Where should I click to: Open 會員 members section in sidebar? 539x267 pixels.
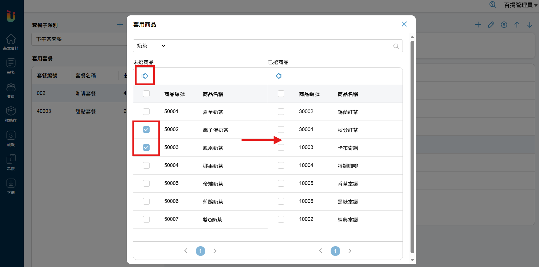point(11,90)
